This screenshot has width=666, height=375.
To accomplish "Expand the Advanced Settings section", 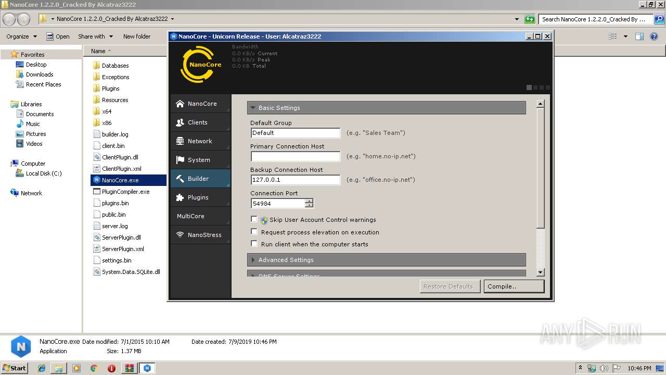I will [x=387, y=260].
